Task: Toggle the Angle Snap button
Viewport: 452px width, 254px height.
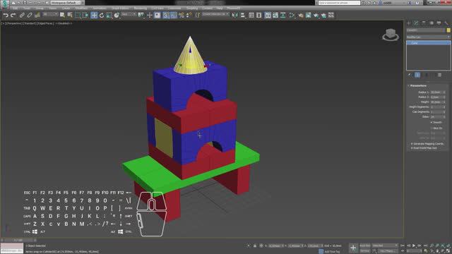Action: (174, 16)
